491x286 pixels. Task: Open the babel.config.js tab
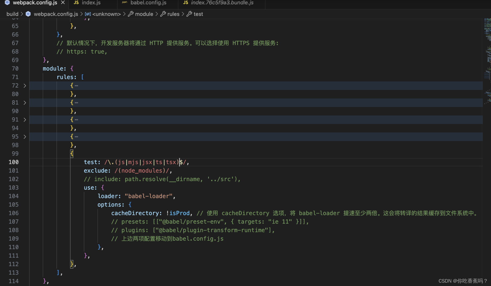point(148,3)
